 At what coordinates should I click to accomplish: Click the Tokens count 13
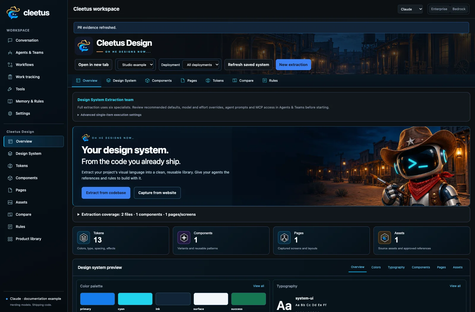(98, 240)
